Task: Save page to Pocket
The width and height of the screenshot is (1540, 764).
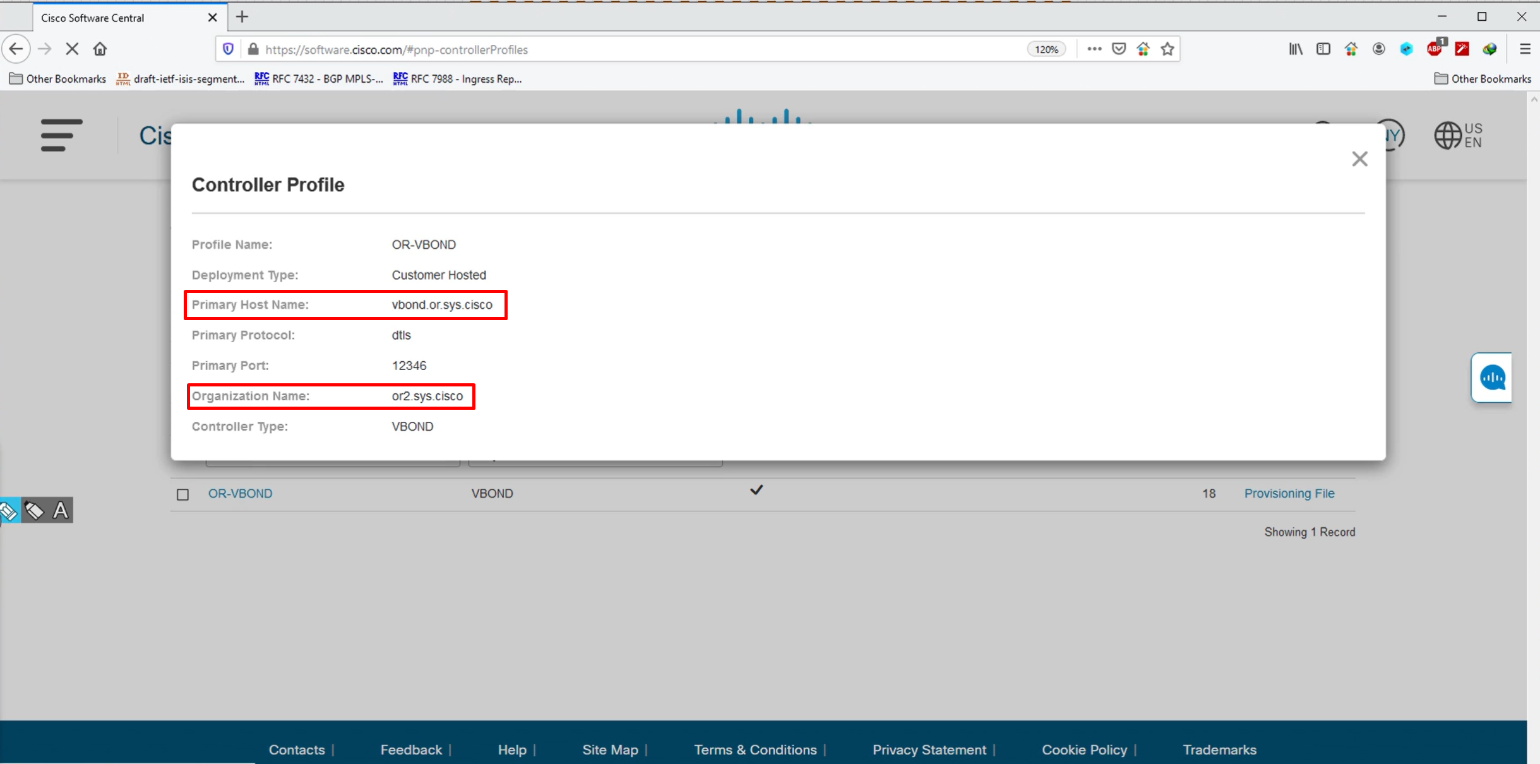Action: (1119, 49)
